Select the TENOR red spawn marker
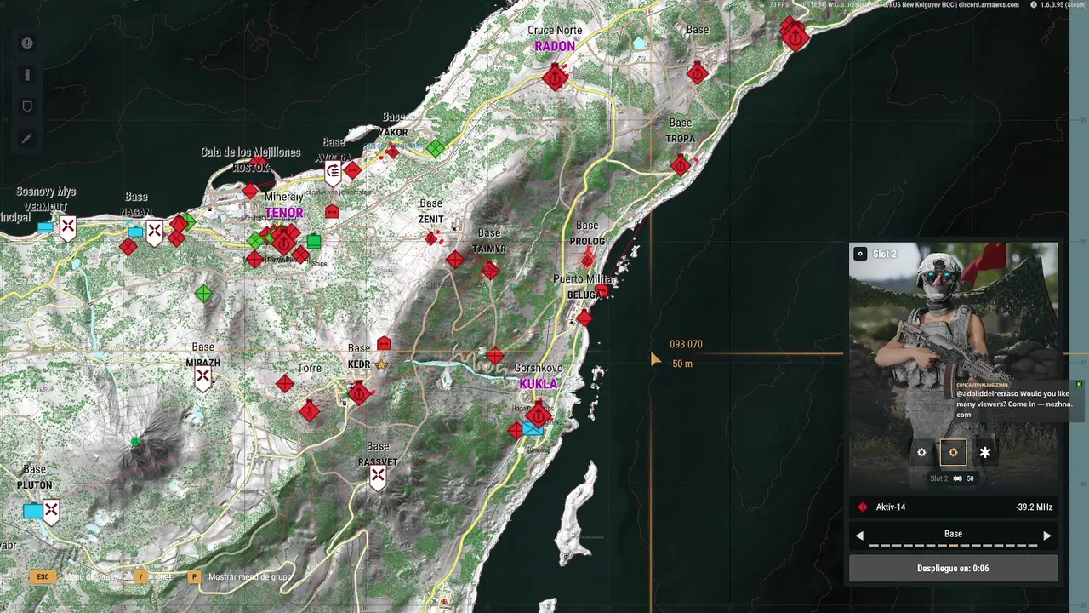Viewport: 1089px width, 613px height. pos(283,243)
